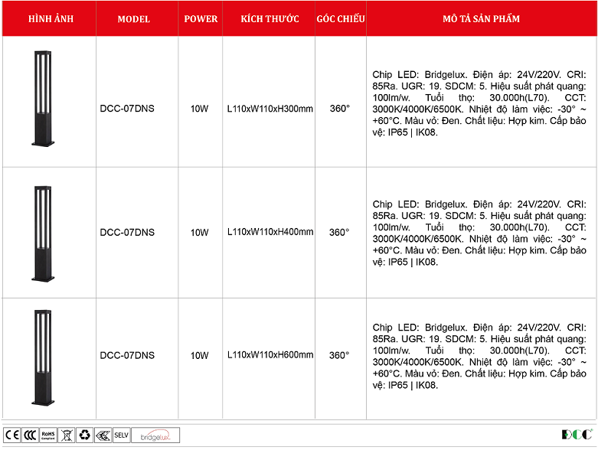The width and height of the screenshot is (598, 450).
Task: Click the CE certification mark icon
Action: coord(12,435)
